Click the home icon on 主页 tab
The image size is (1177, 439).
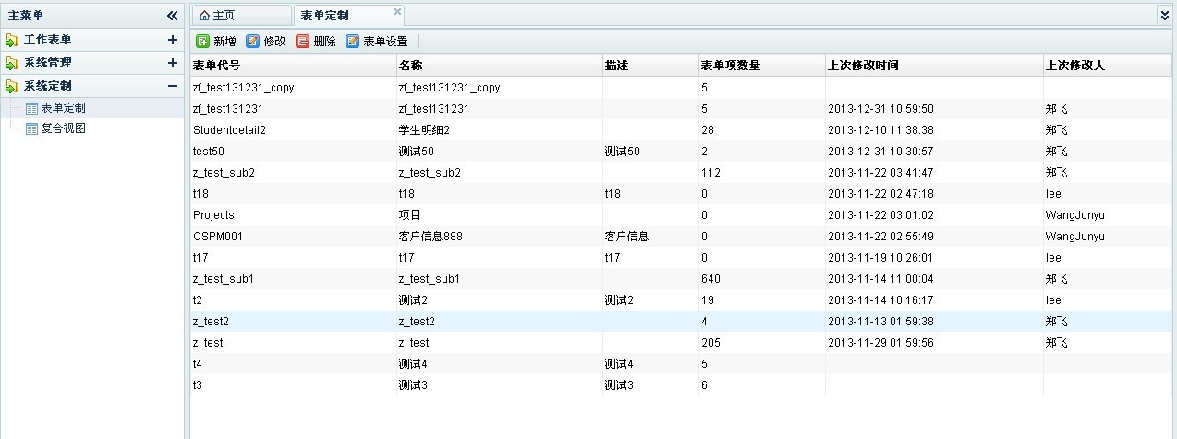[x=204, y=16]
